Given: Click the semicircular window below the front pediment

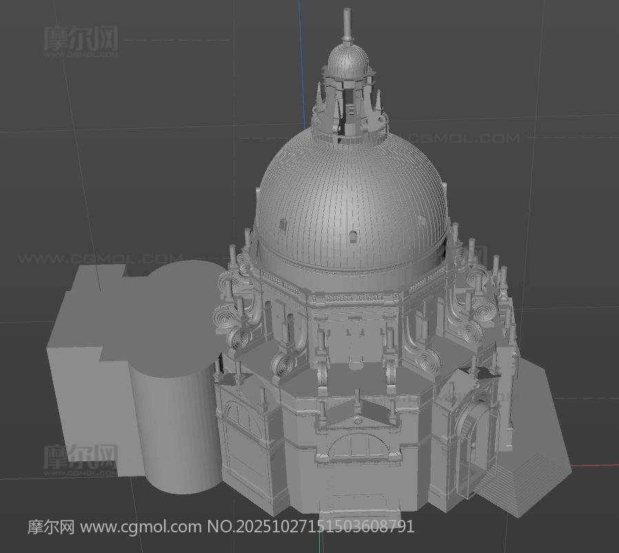Looking at the screenshot, I should pyautogui.click(x=357, y=448).
